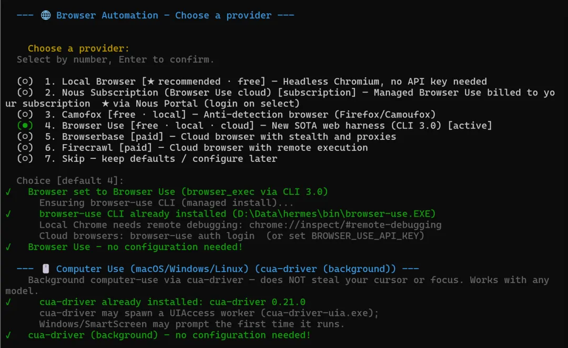Click 'New SOTA web harness (CLI 3.0)' text
The width and height of the screenshot is (568, 348).
(x=357, y=126)
